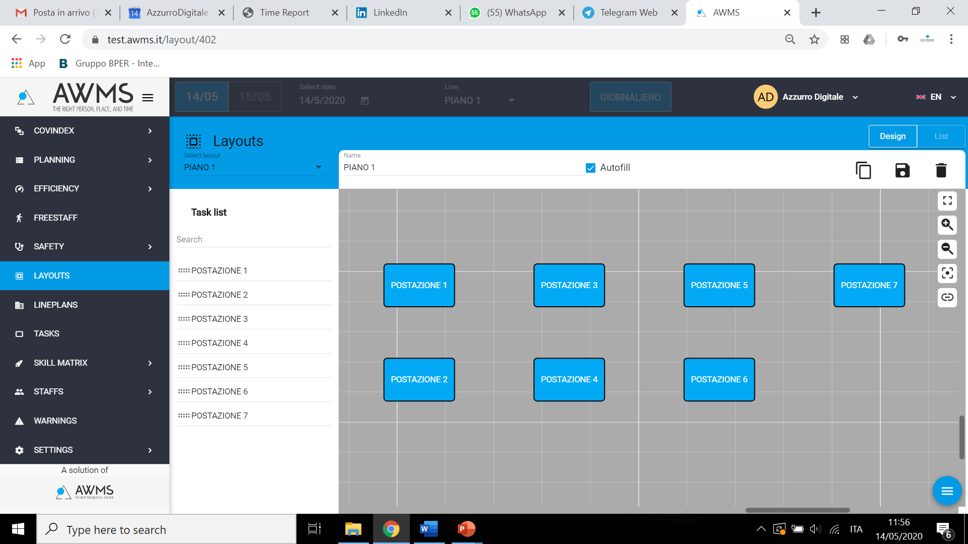Open SKILL MATRIX sidebar section
This screenshot has height=544, width=968.
84,363
